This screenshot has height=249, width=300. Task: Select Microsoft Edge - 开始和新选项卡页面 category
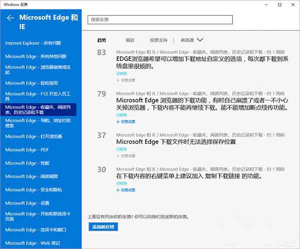[x=37, y=217]
